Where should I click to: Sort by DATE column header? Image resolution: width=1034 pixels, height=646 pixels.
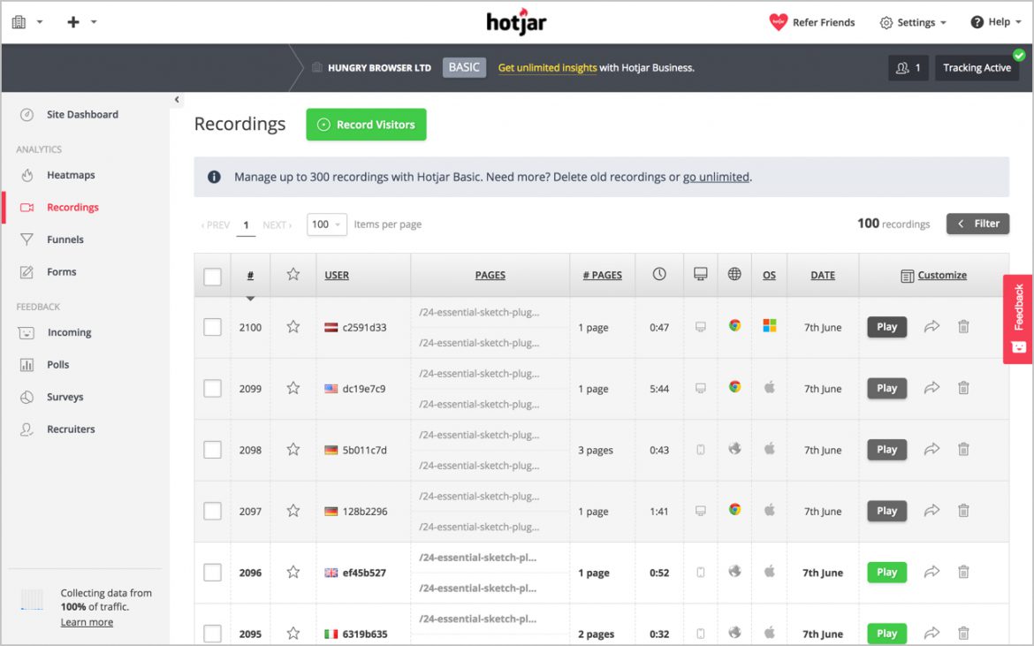822,275
